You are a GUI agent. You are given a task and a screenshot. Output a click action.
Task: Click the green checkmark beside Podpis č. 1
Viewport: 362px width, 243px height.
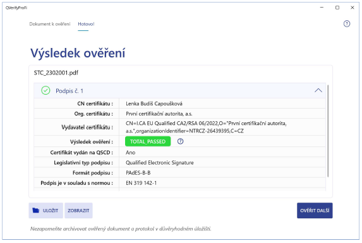[45, 90]
